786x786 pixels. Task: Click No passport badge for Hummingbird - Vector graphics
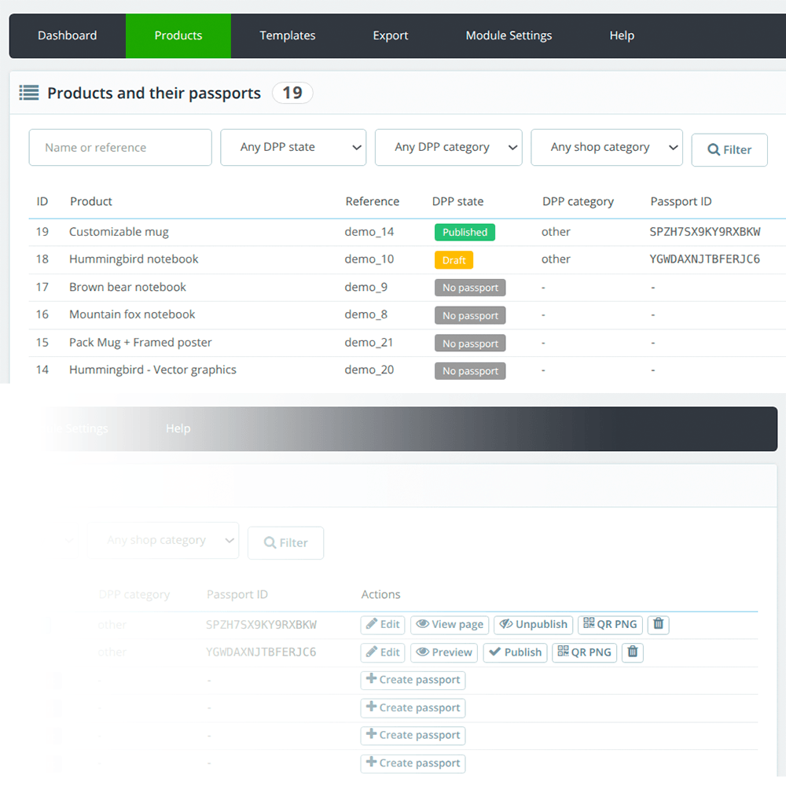[x=470, y=371]
